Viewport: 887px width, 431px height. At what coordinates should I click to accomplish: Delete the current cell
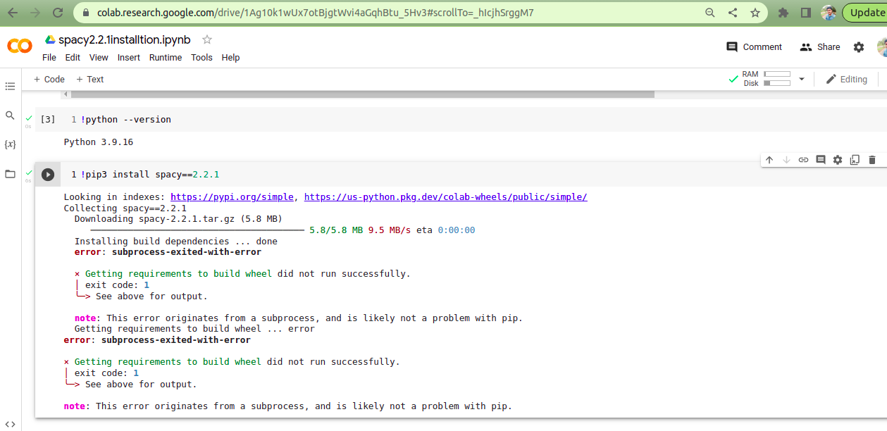tap(872, 160)
